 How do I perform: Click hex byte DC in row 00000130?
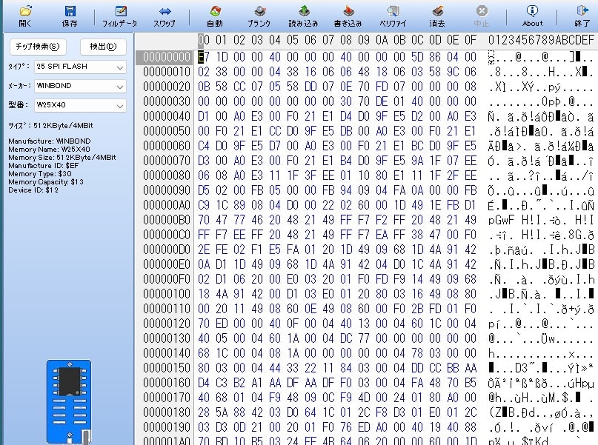(346, 338)
